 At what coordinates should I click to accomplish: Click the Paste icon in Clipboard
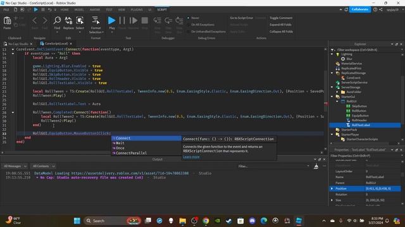coord(7,21)
